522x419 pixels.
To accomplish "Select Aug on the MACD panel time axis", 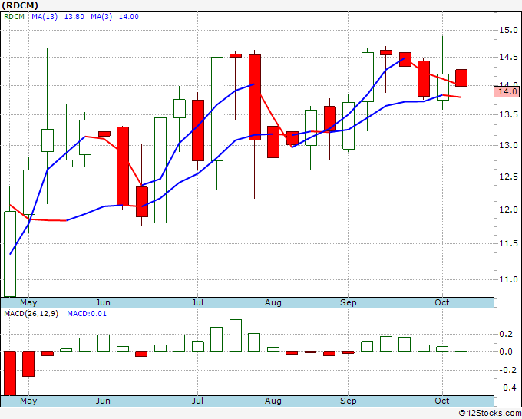I will [x=273, y=401].
